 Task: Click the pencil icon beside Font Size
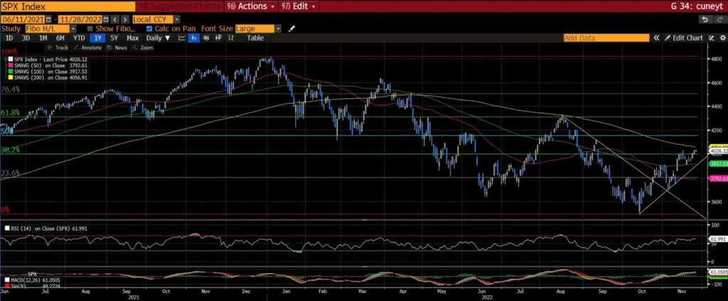coord(291,28)
